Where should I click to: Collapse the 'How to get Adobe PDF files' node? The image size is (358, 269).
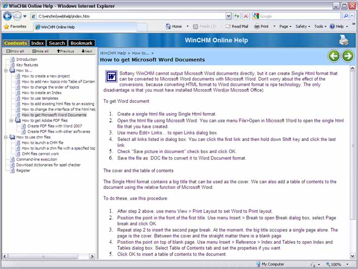[x=12, y=120]
